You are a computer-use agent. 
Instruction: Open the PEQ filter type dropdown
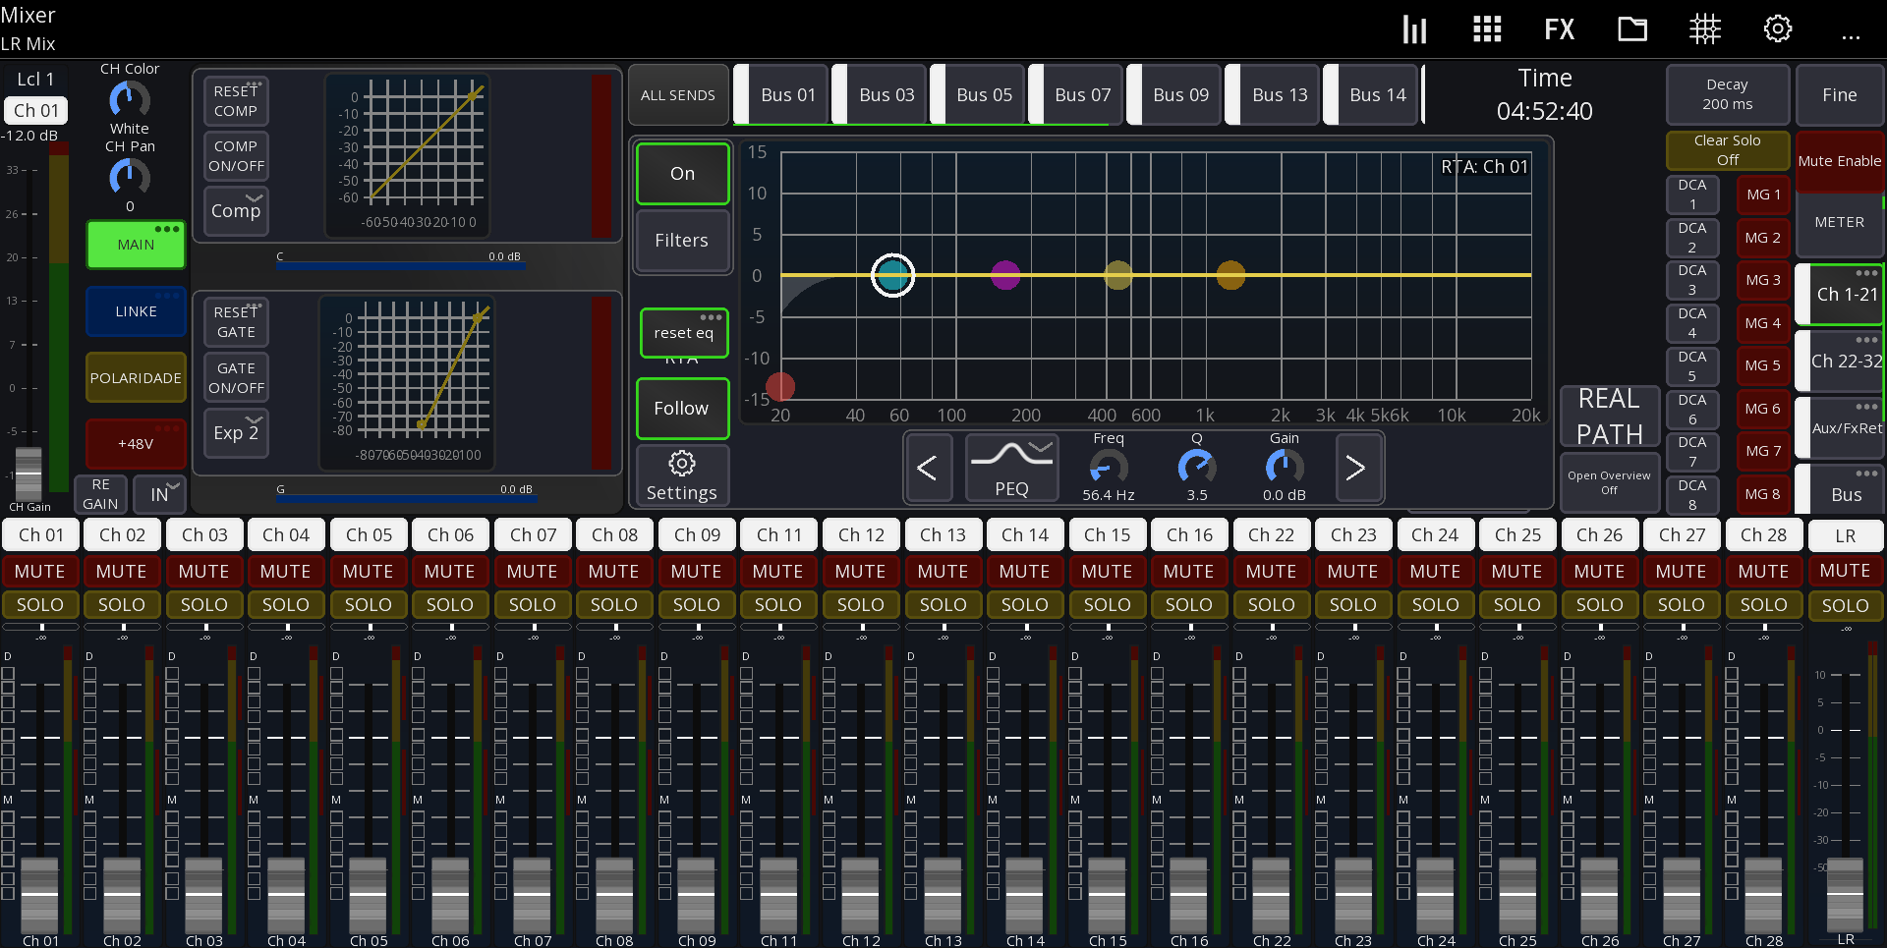click(1011, 468)
